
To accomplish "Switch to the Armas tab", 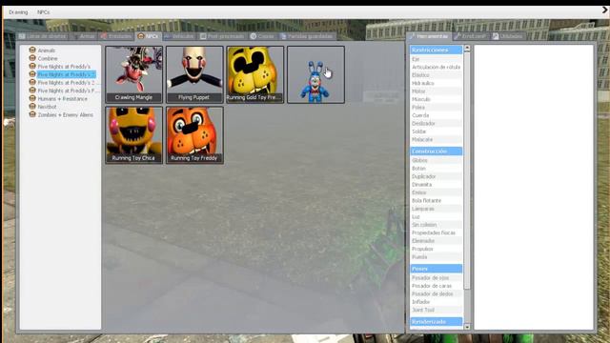I will (84, 36).
